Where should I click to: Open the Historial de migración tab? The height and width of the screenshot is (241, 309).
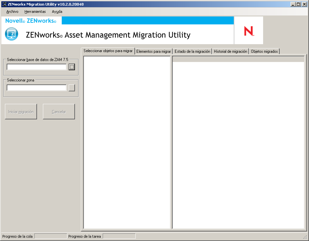[230, 51]
